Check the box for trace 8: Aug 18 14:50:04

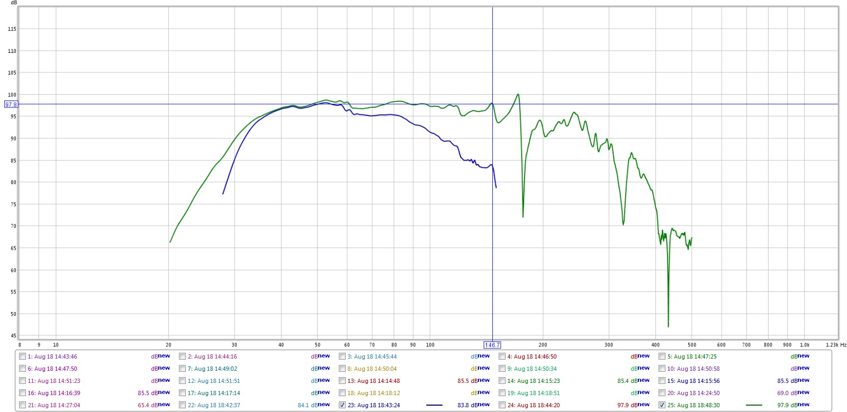[x=342, y=368]
